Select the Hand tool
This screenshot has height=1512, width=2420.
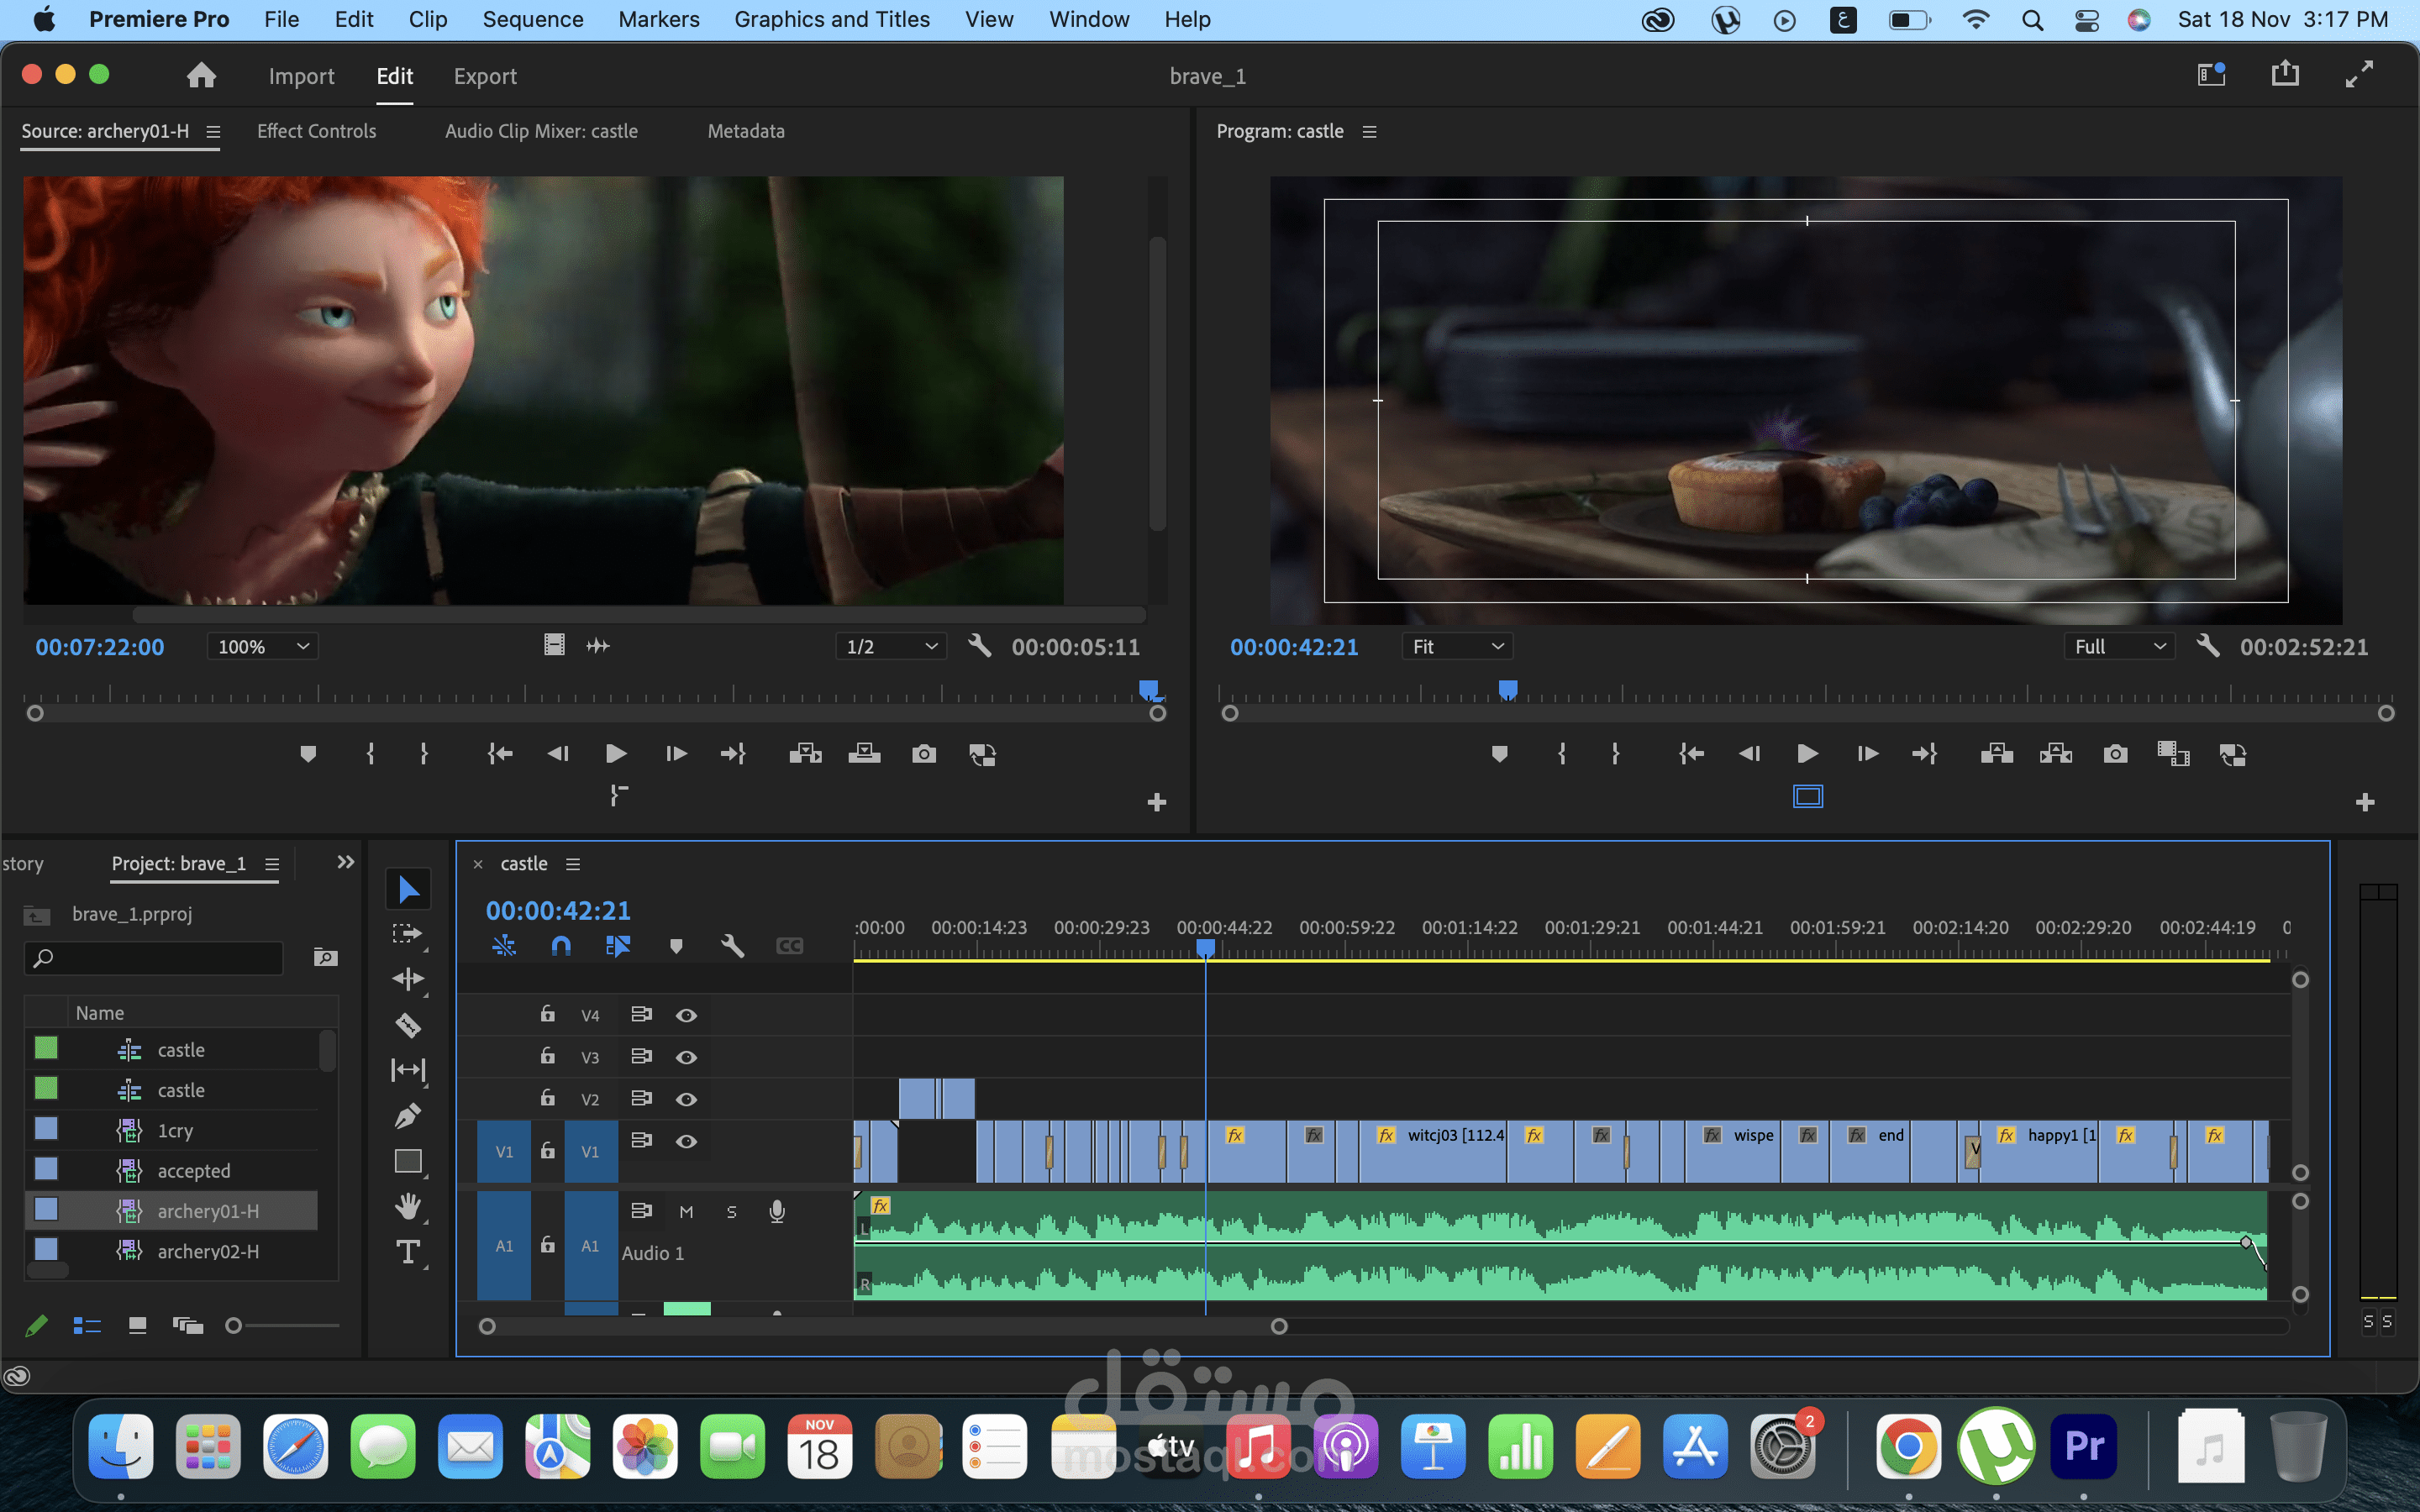point(408,1207)
